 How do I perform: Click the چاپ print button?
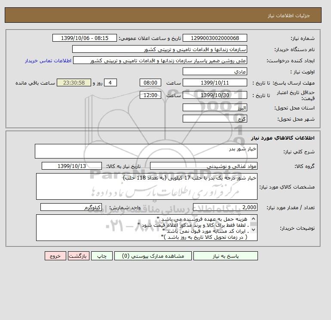102,256
